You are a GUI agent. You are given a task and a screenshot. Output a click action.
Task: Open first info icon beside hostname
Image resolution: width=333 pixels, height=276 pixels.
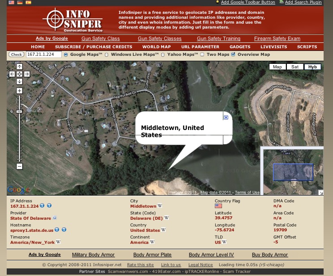[57, 230]
